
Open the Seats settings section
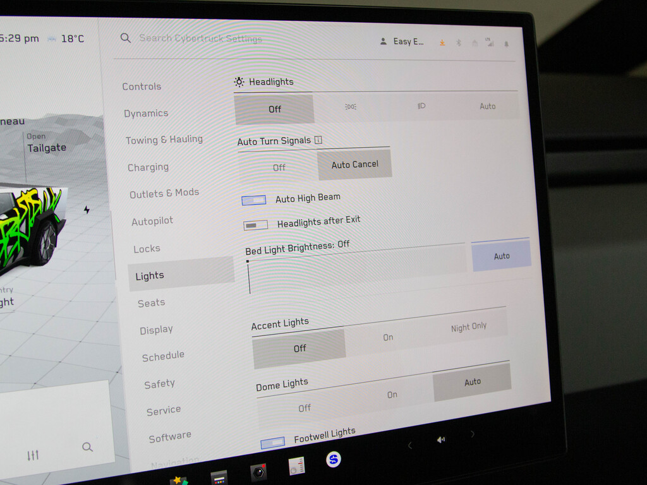click(x=152, y=303)
